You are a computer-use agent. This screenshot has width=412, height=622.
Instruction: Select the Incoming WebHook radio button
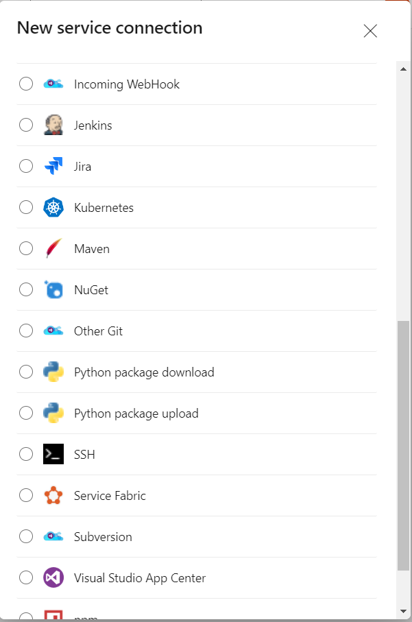click(x=26, y=84)
